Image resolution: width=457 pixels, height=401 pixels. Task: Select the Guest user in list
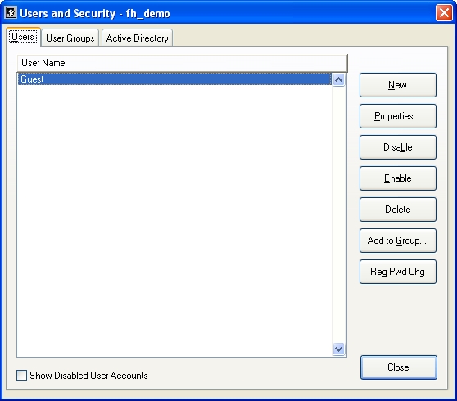coord(174,79)
